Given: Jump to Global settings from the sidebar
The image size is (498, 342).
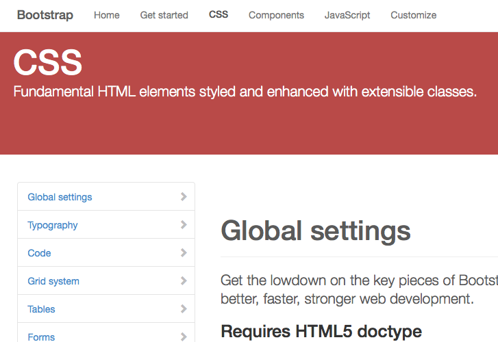Looking at the screenshot, I should [60, 197].
